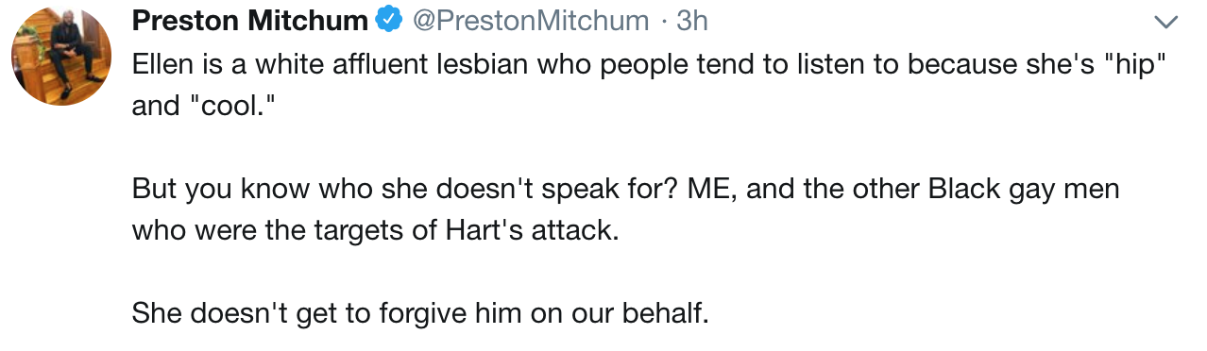The width and height of the screenshot is (1207, 351).
Task: Click the line beginning "Ellen is a white affluent"
Action: (x=650, y=63)
